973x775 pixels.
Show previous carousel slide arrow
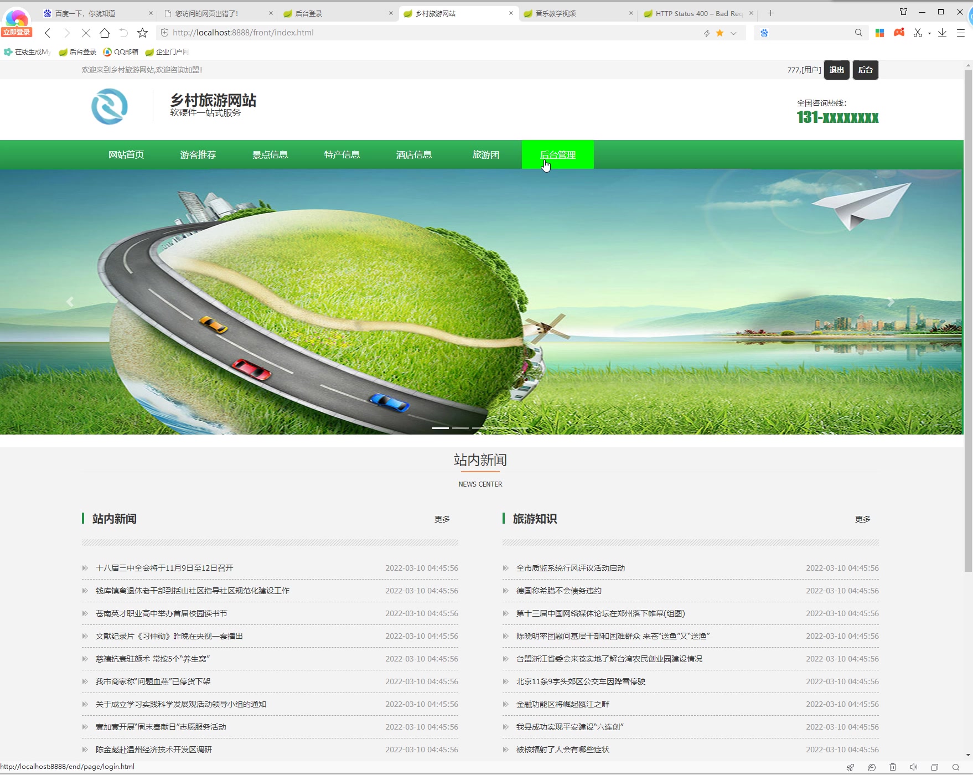point(70,302)
